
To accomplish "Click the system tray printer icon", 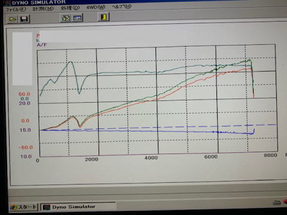I will click(x=277, y=202).
